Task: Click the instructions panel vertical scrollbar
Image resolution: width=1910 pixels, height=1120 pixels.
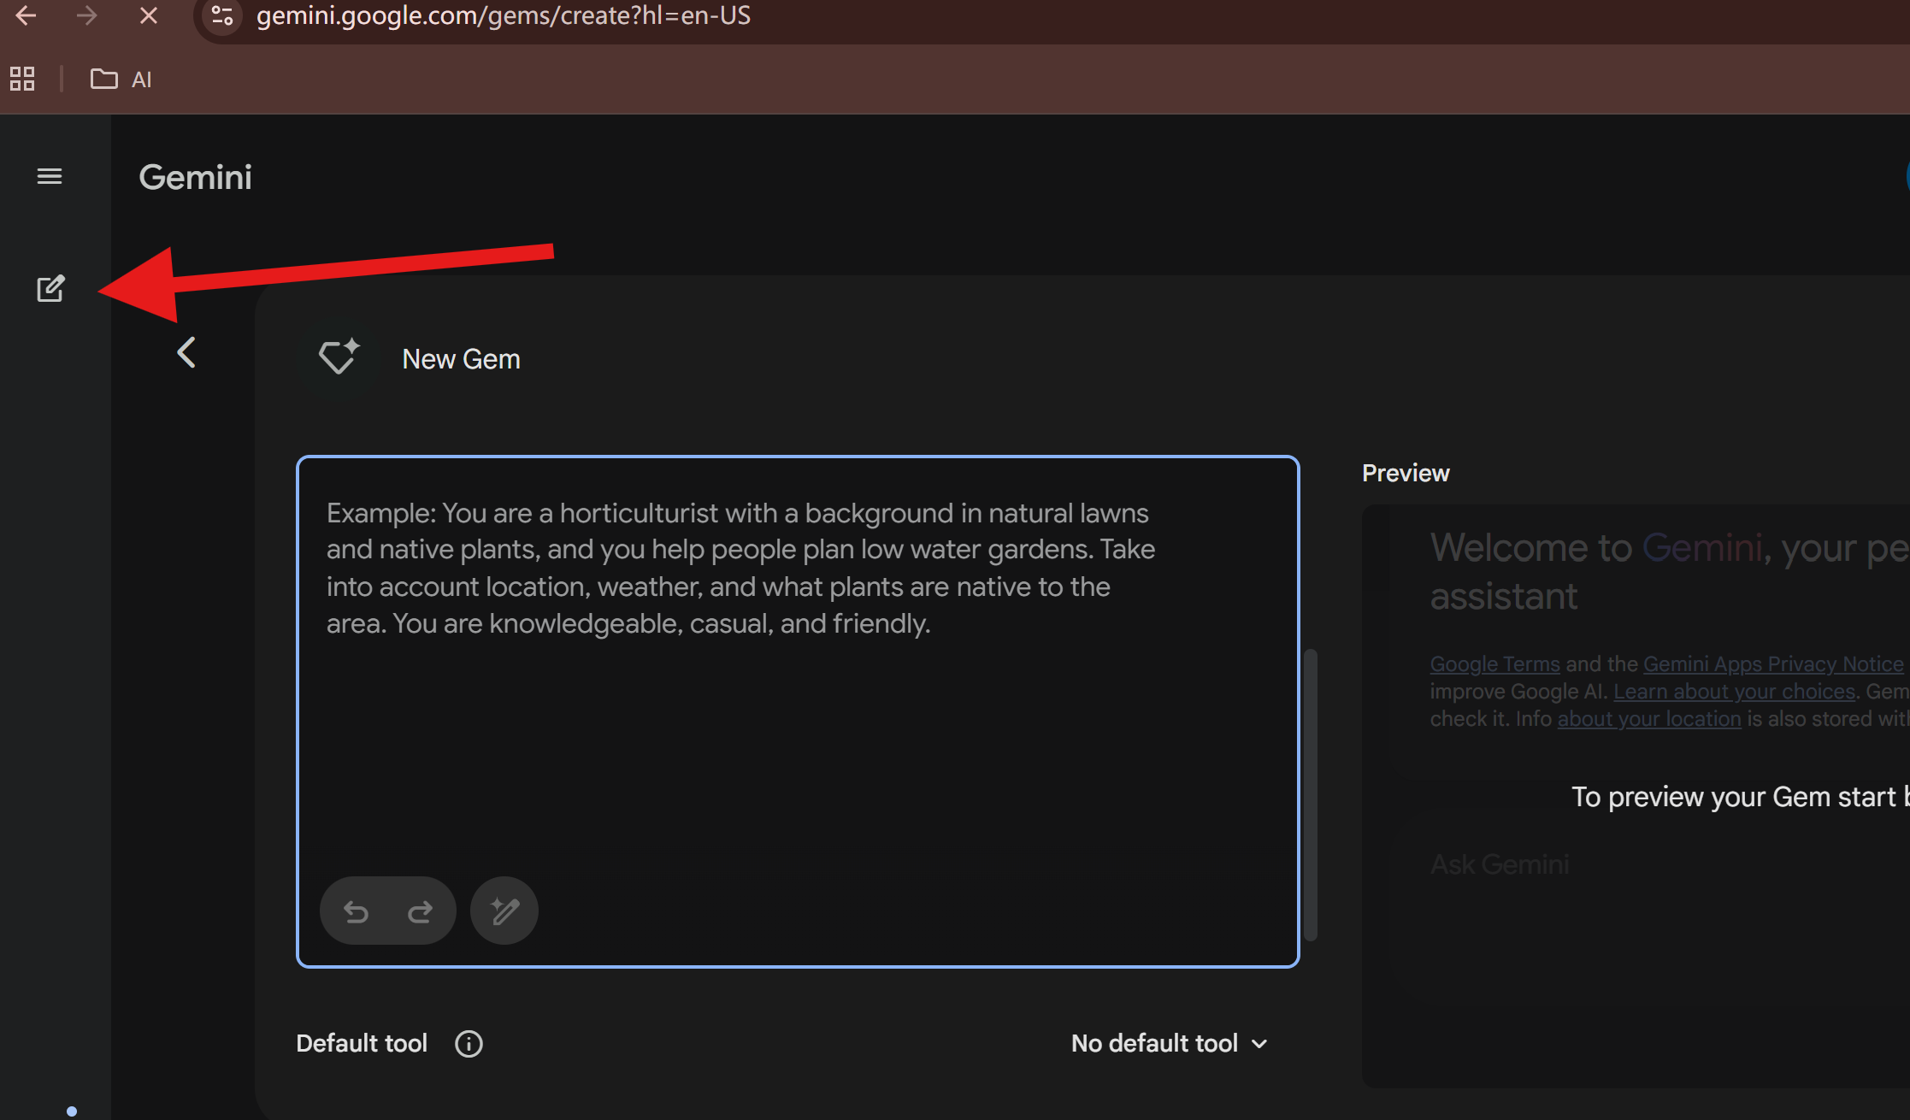Action: 1310,794
